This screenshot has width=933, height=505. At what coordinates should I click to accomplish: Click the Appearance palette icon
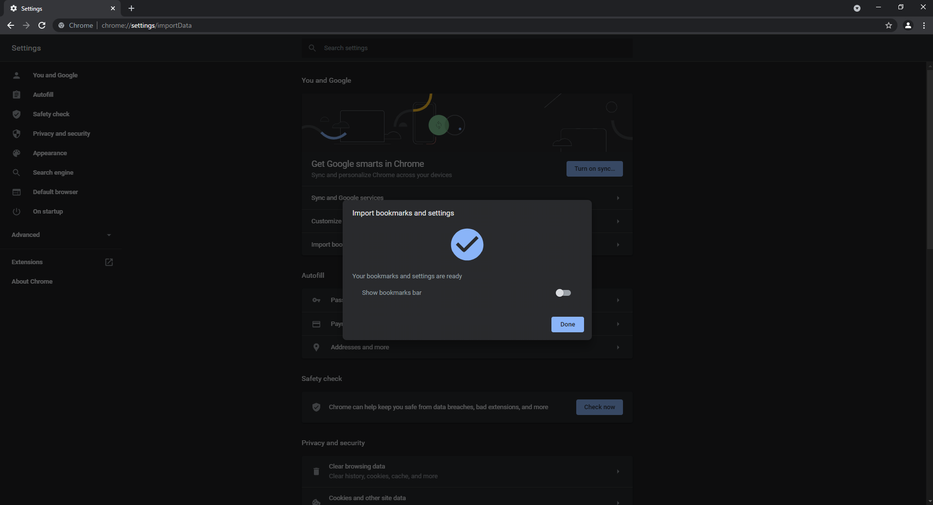tap(17, 153)
